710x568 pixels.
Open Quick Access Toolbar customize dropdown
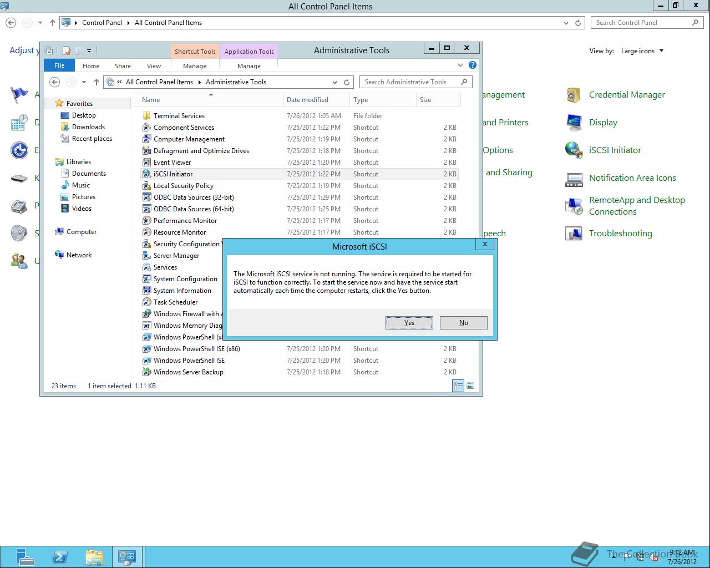pyautogui.click(x=89, y=50)
